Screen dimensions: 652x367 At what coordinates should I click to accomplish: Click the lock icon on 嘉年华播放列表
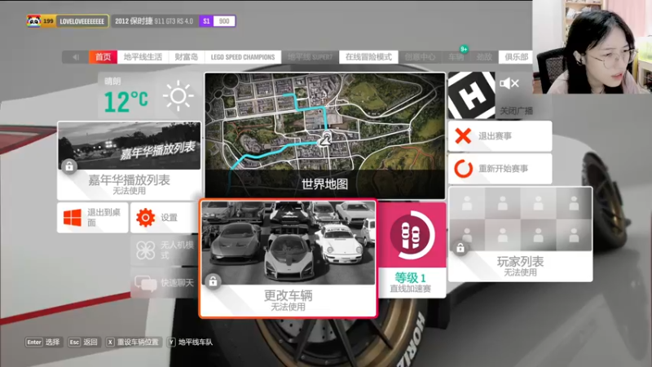point(69,166)
